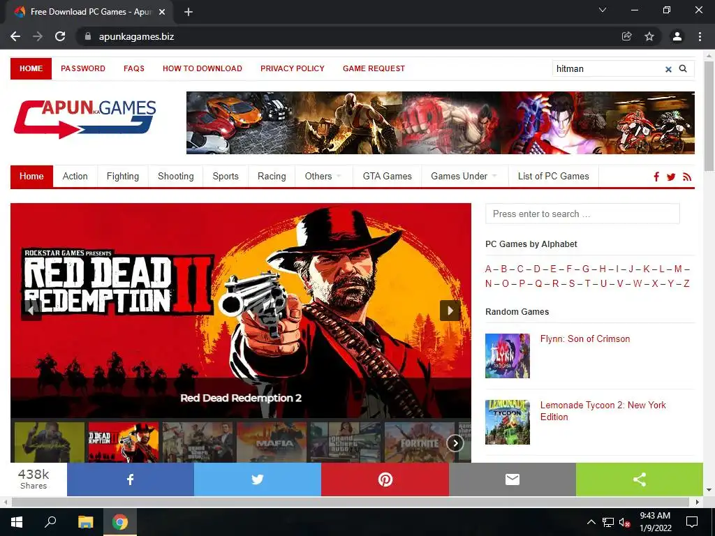
Task: Clear the hitman search text
Action: click(x=668, y=69)
